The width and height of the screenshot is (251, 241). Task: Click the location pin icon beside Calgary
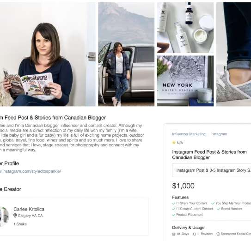click(x=15, y=216)
